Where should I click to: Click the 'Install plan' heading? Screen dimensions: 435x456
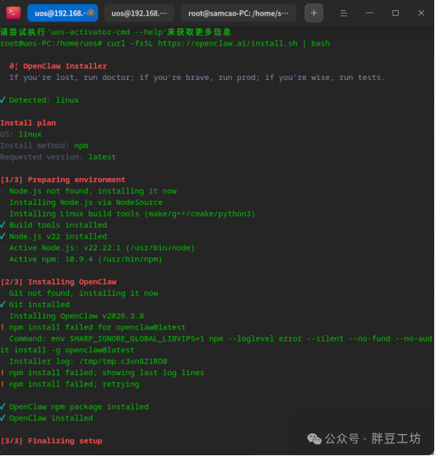[28, 122]
